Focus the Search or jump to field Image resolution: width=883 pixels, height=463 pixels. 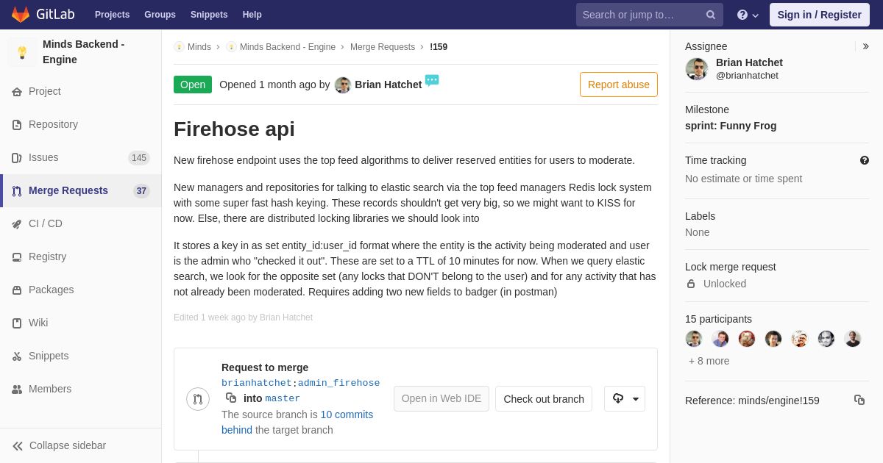pos(650,15)
